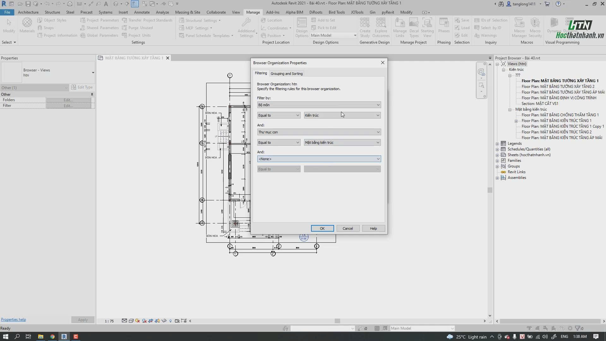Click the Manage Links icon
The width and height of the screenshot is (606, 341).
click(400, 27)
